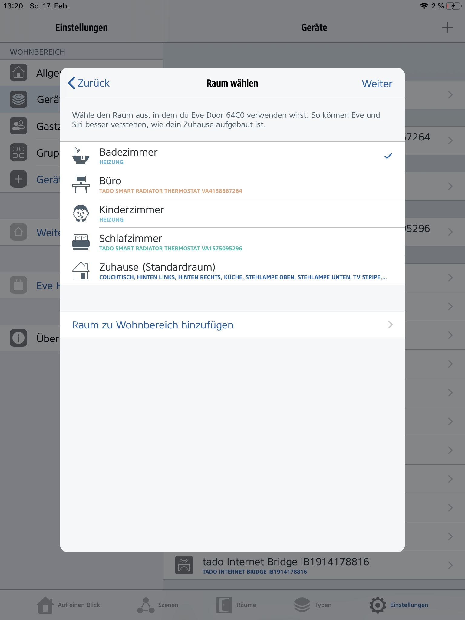This screenshot has height=620, width=465.
Task: Open the Auf einen Blick tab
Action: point(68,605)
